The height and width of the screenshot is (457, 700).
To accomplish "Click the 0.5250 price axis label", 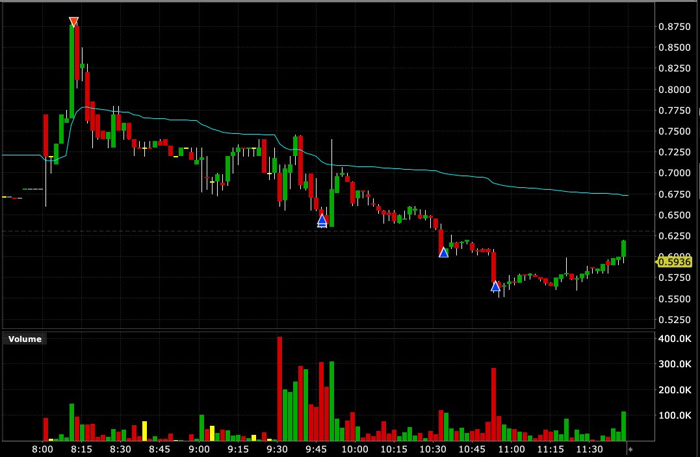I will coord(675,319).
